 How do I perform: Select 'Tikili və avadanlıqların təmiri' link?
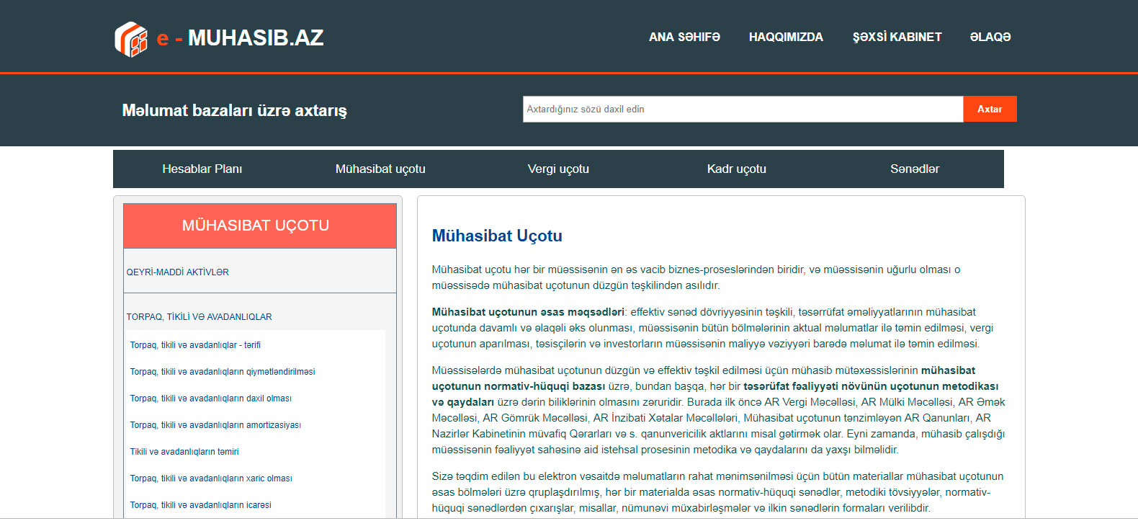click(184, 452)
